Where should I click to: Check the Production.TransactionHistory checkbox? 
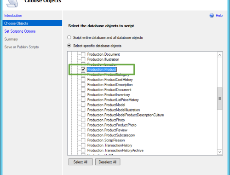click(83, 145)
